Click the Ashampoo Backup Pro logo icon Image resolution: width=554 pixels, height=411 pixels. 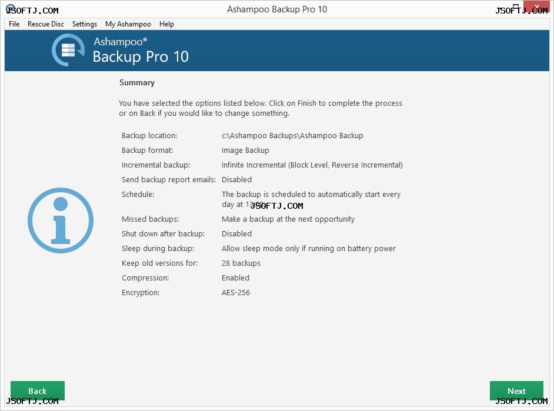click(x=68, y=50)
